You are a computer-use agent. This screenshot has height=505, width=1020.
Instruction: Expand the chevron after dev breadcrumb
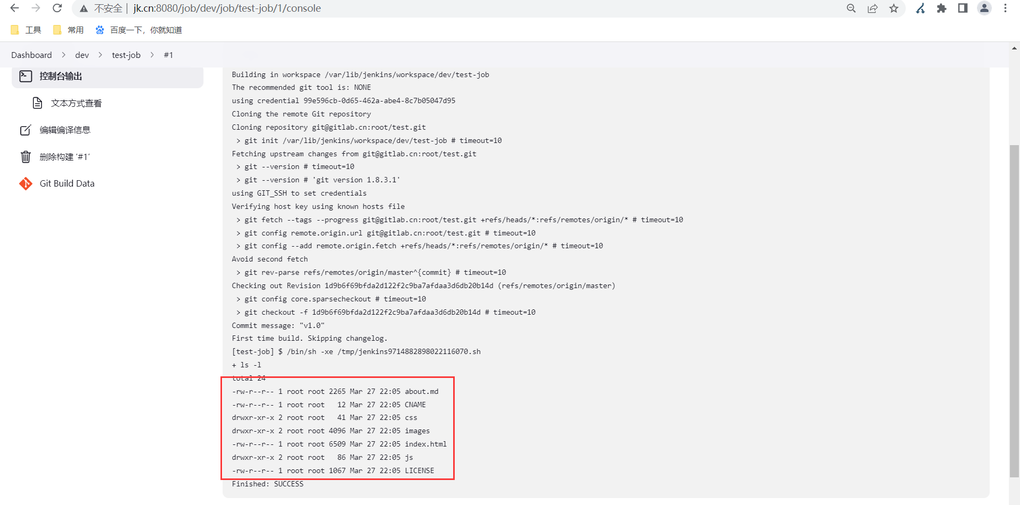pos(100,55)
